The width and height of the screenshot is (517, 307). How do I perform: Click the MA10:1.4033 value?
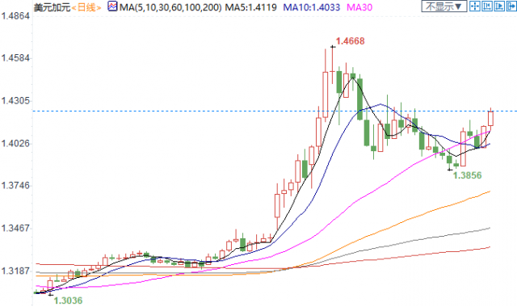(x=312, y=7)
